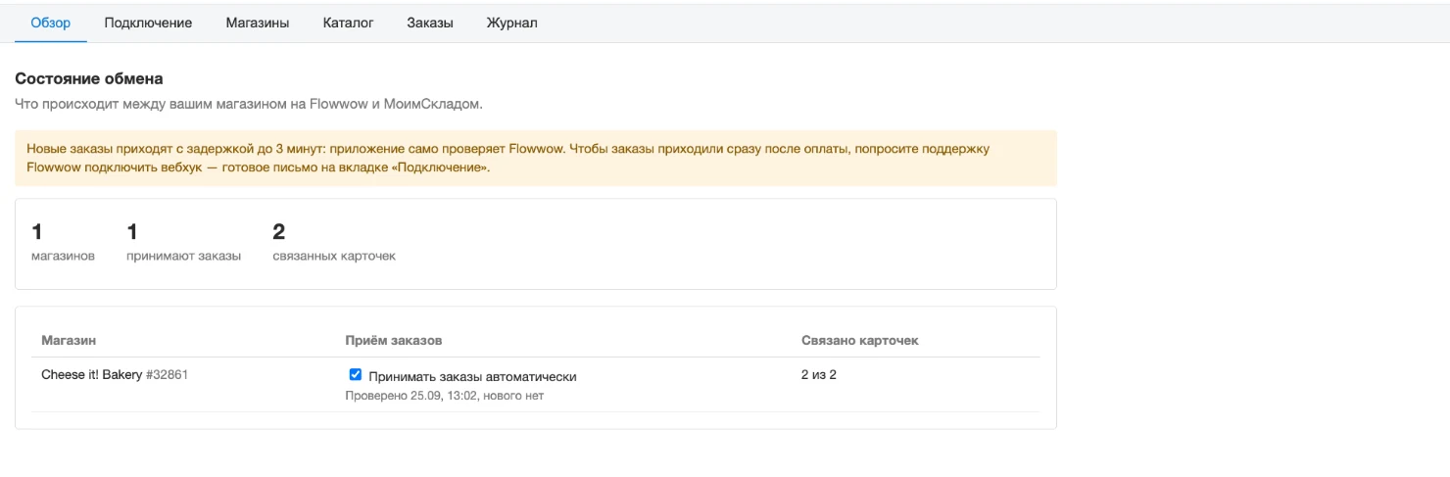Click the 'Cheese it! Bakery' shop name
This screenshot has width=1450, height=477.
pos(92,374)
